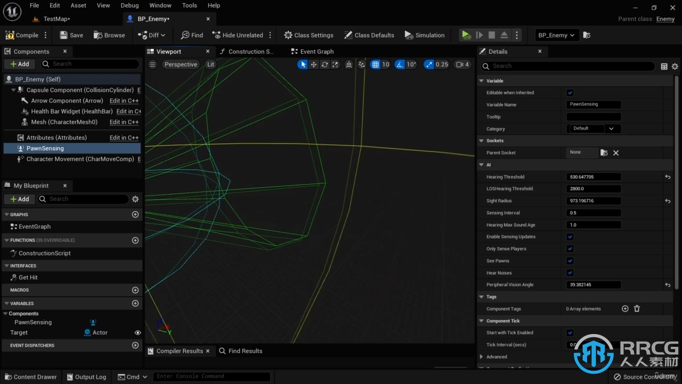Activate the scale tool in viewport

(x=335, y=65)
